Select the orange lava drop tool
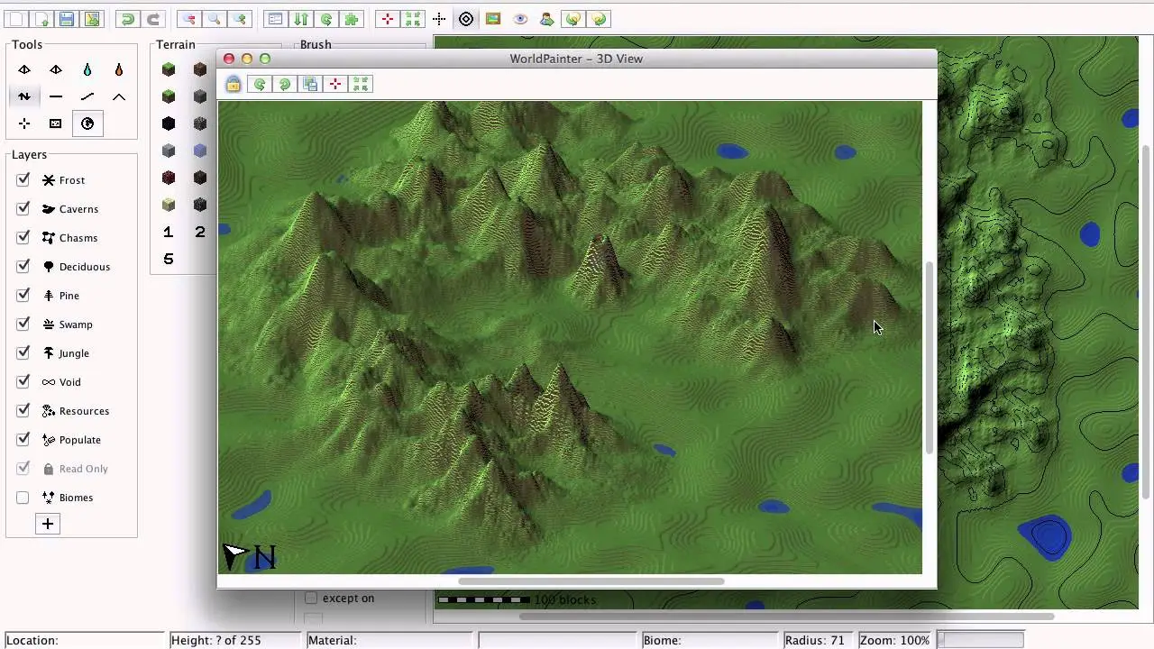 [119, 69]
